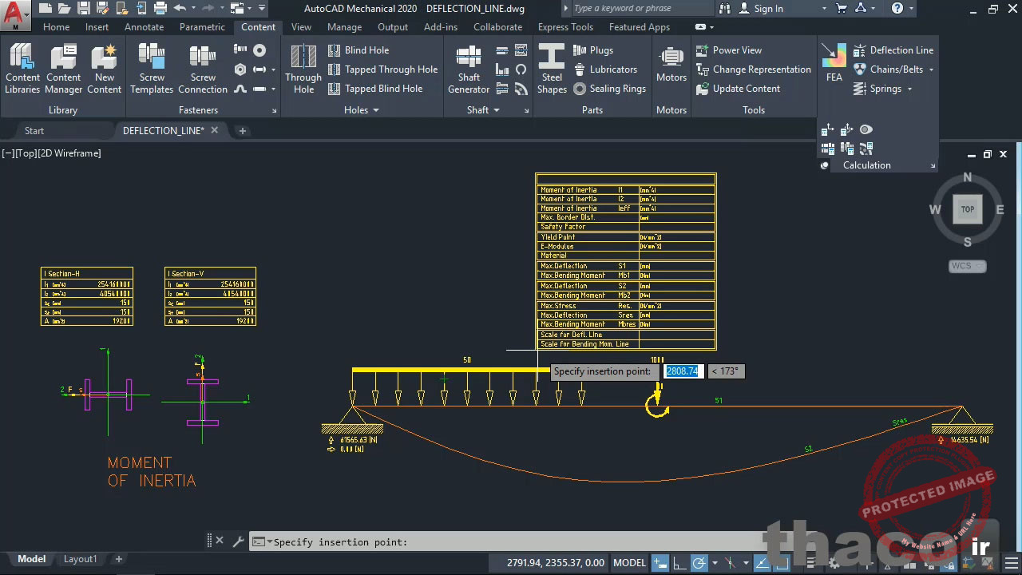Click the washer icon in Fasteners panel
Image resolution: width=1022 pixels, height=575 pixels.
(259, 50)
